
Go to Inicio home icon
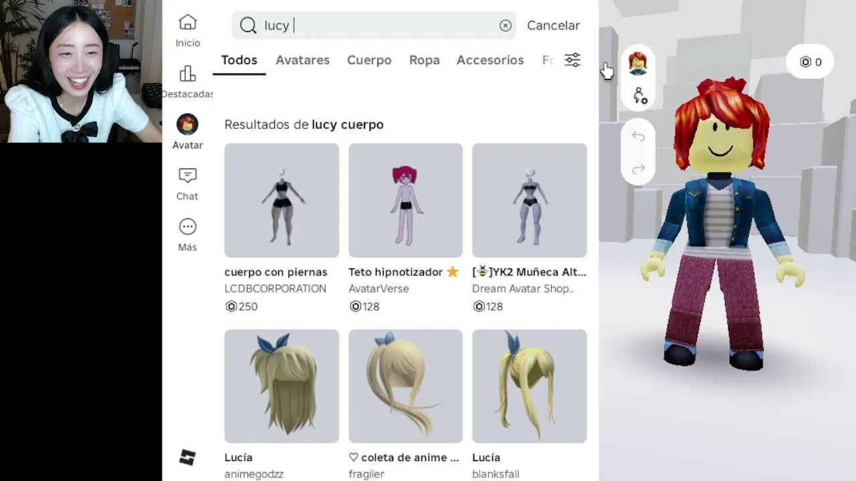(x=188, y=23)
